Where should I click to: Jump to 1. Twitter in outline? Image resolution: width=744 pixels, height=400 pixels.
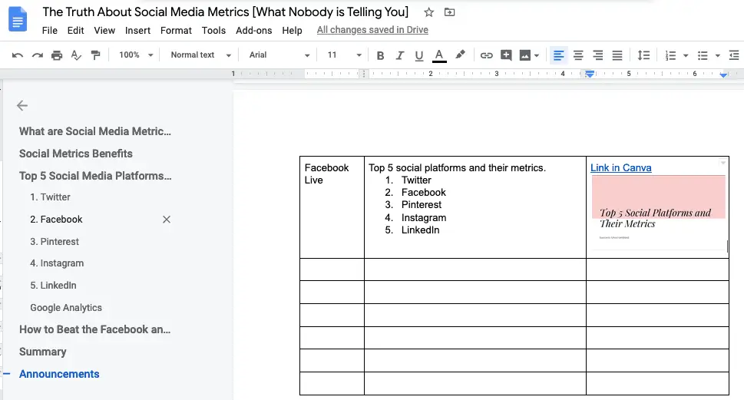click(x=51, y=197)
